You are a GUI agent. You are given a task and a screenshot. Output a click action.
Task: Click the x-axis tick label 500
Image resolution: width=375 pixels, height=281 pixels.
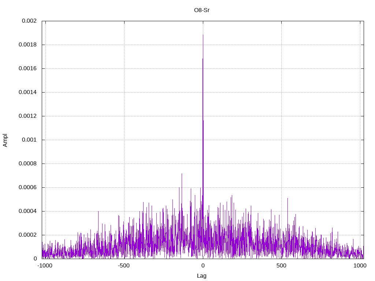tap(282, 266)
